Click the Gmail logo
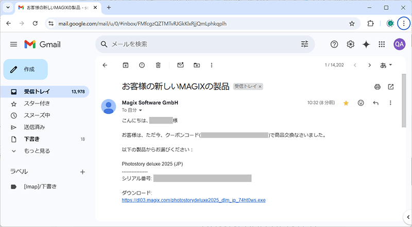Viewport: 412px width, 227px height. coord(42,44)
